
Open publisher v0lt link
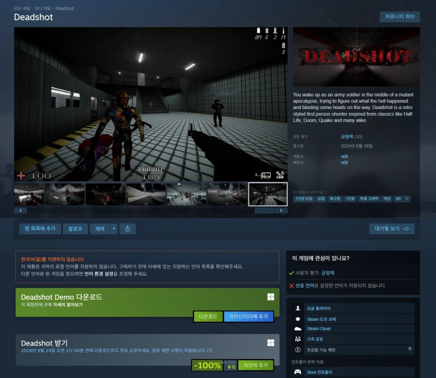click(344, 163)
